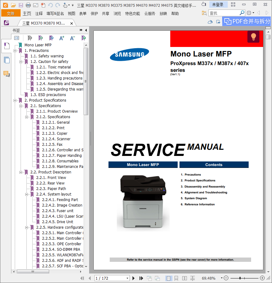Screen dimensions: 272x283
Task: Open bookmarks panel icon in sidebar
Action: click(x=7, y=46)
